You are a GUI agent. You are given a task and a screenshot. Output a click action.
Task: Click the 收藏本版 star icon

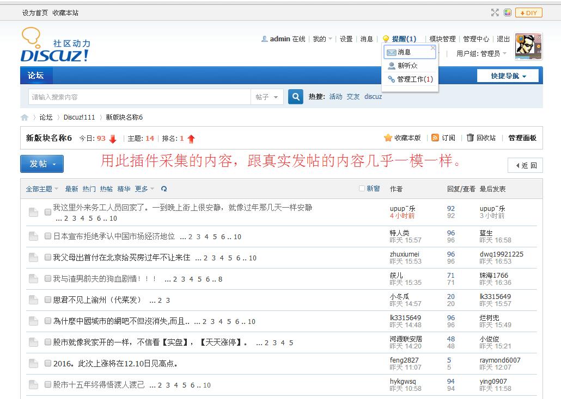click(x=388, y=138)
